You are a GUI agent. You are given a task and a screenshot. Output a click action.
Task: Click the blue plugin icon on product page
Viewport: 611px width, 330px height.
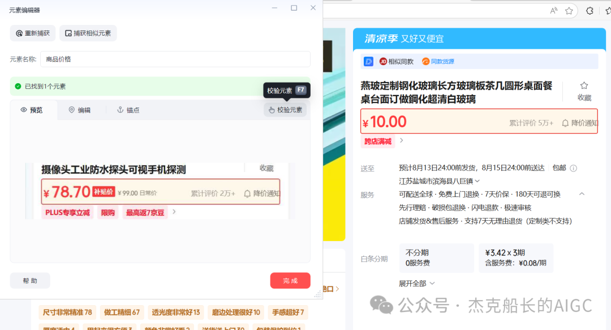pyautogui.click(x=368, y=61)
